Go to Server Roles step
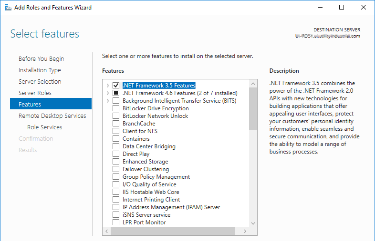This screenshot has width=375, height=241. [35, 93]
